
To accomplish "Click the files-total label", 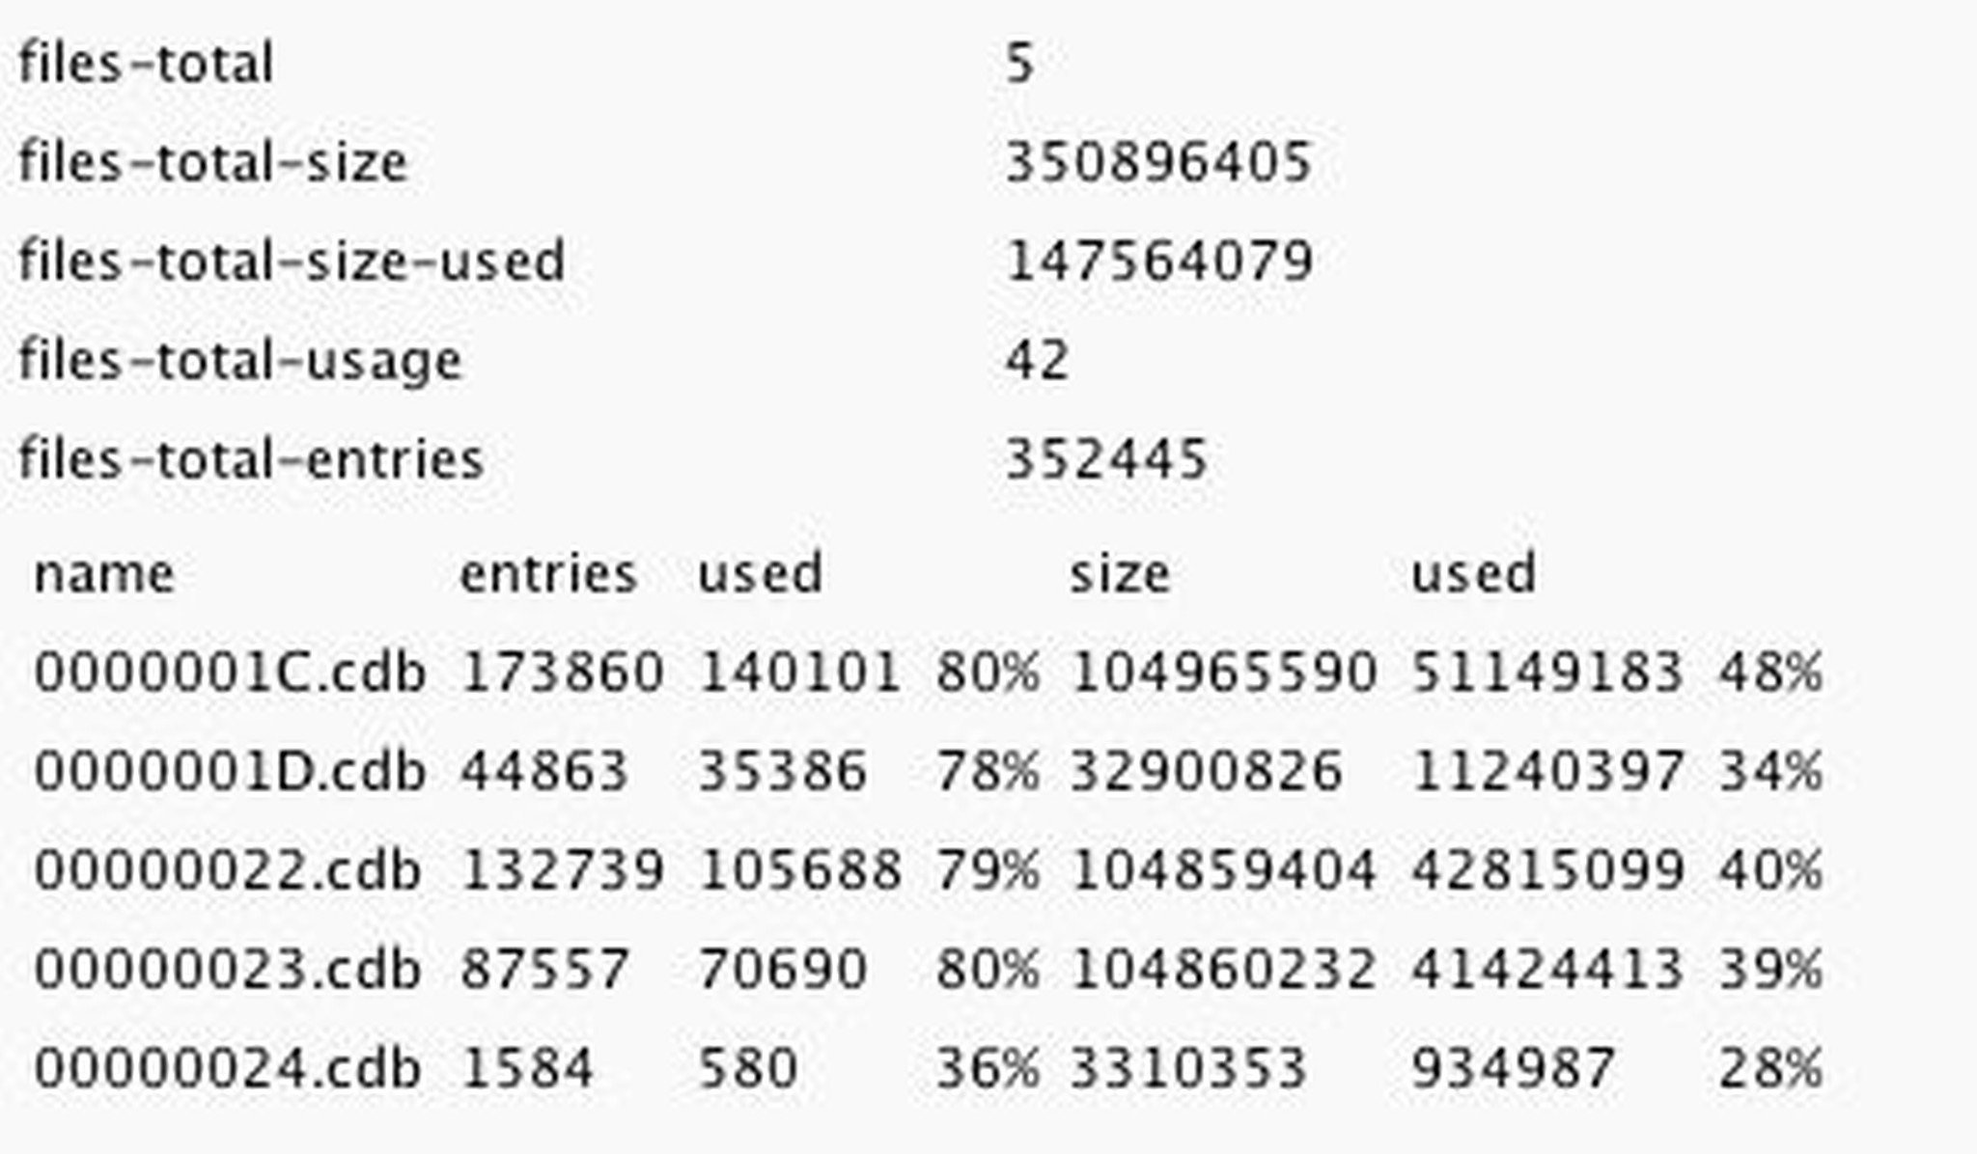I will click(146, 64).
